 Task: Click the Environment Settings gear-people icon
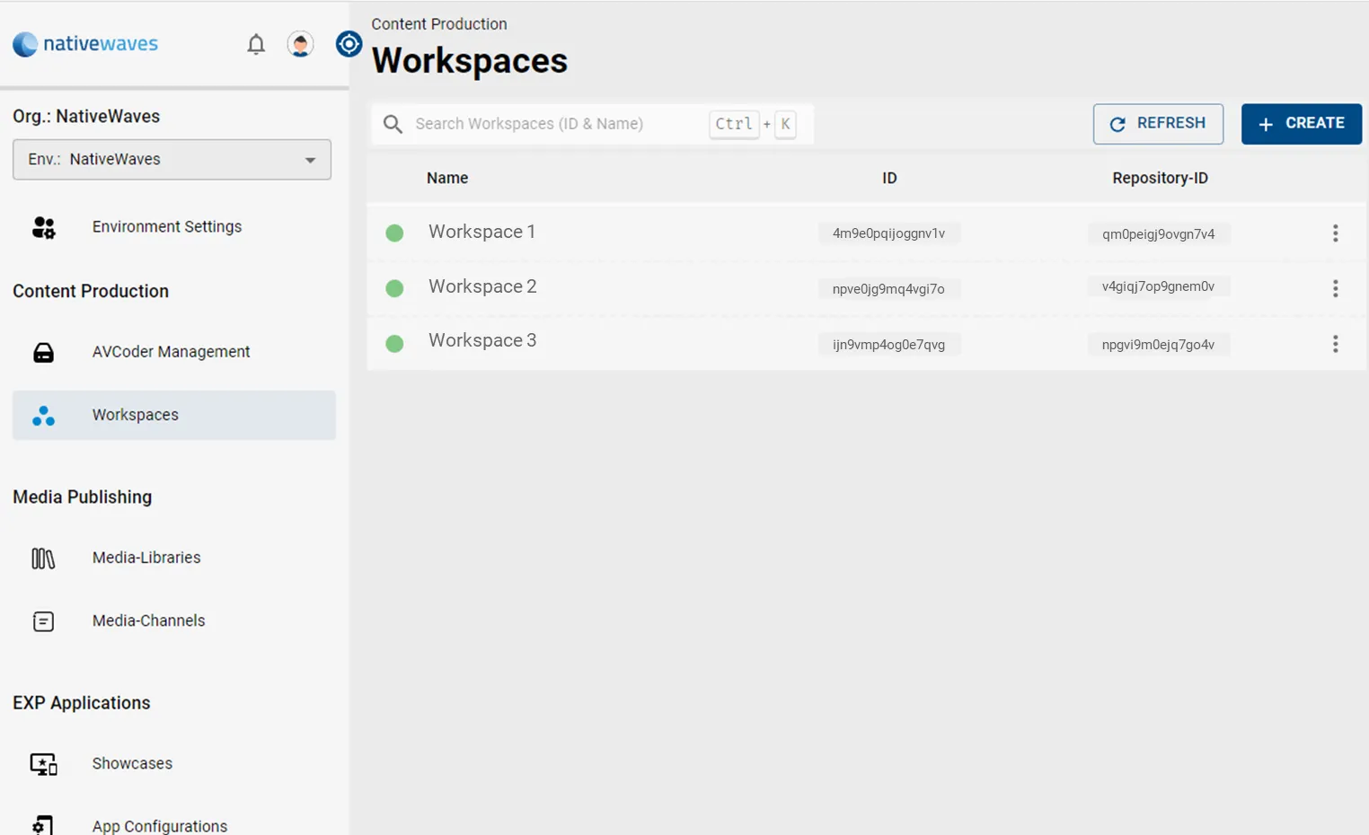point(43,227)
